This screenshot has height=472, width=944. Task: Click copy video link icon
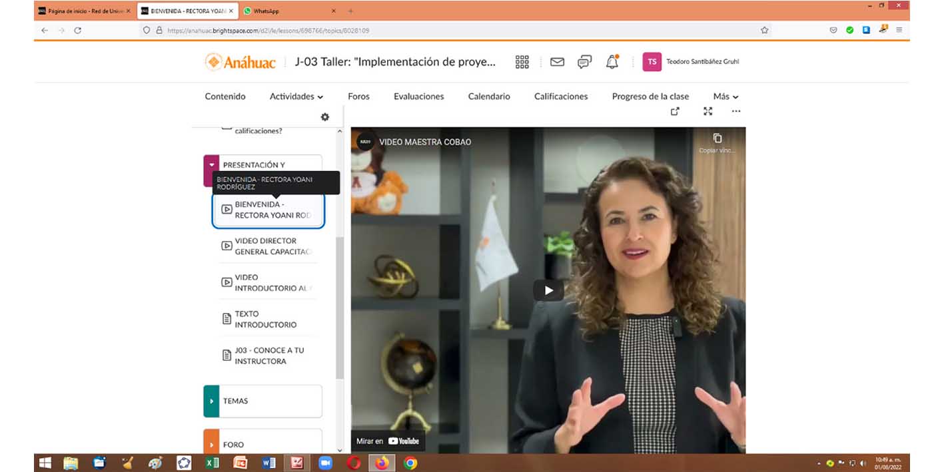coord(717,138)
